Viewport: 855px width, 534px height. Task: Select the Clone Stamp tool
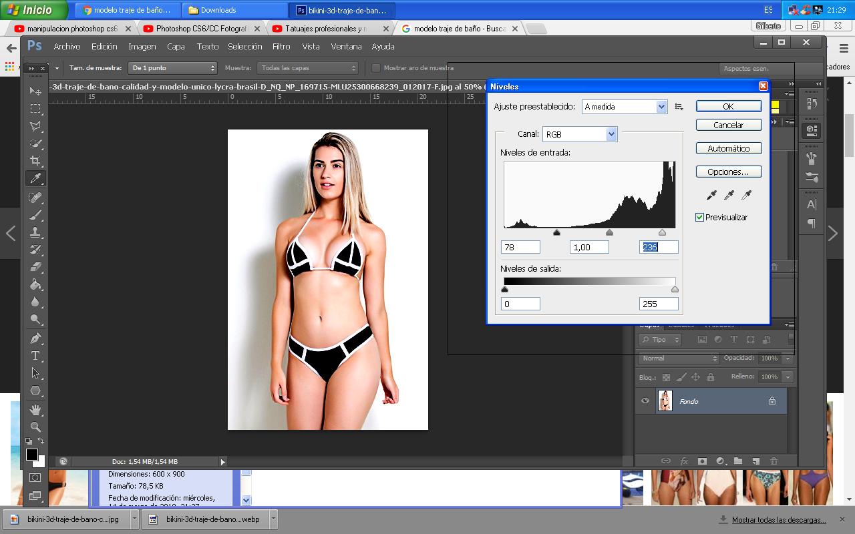click(x=35, y=232)
